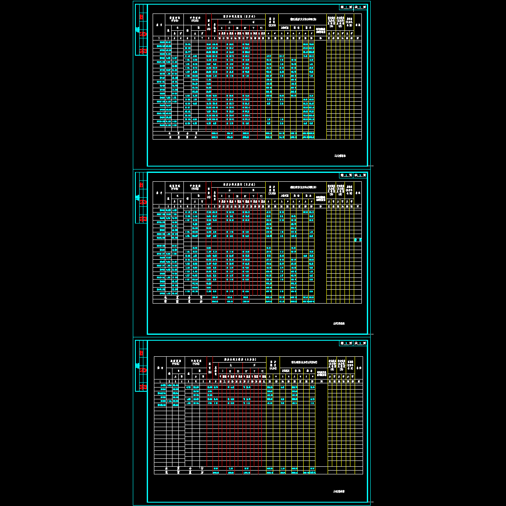
Task: Select the table title text under the top sheet table
Action: coord(340,156)
